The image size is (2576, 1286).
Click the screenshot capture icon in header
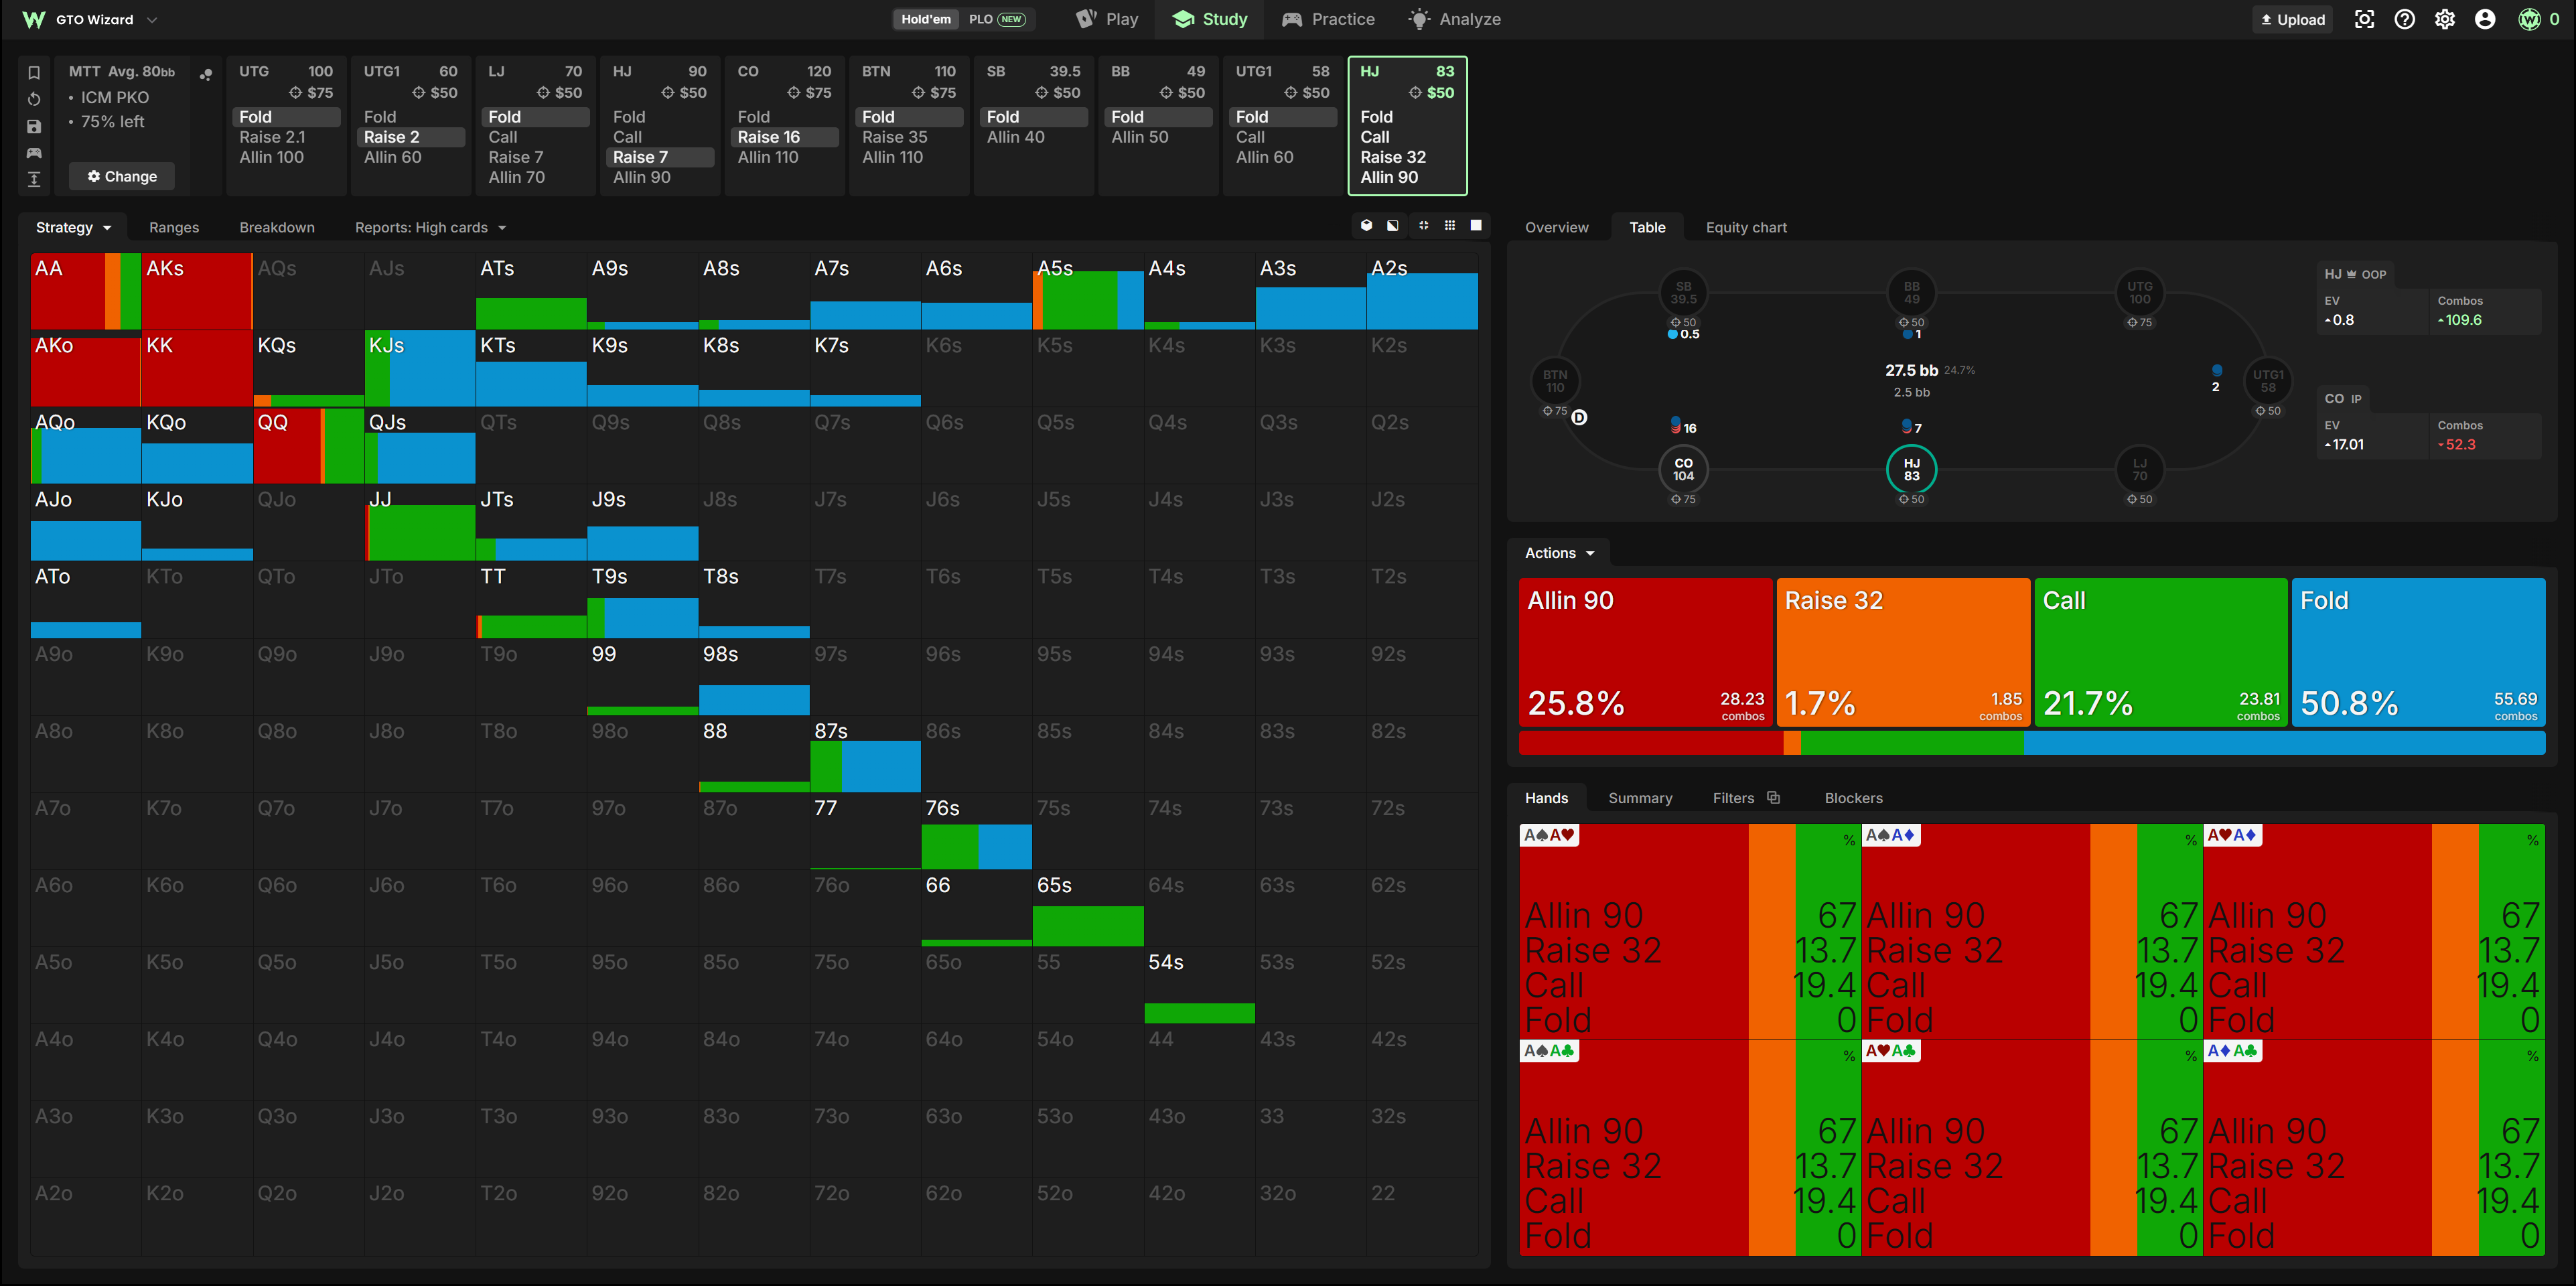2364,19
